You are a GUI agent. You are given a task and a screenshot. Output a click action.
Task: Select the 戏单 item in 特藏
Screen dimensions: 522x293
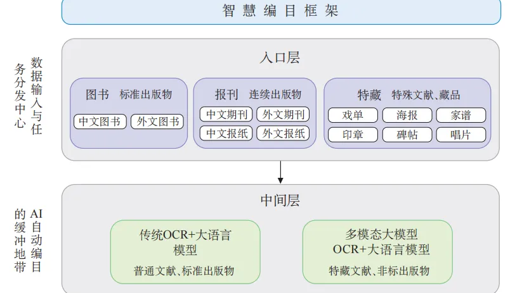(x=353, y=115)
